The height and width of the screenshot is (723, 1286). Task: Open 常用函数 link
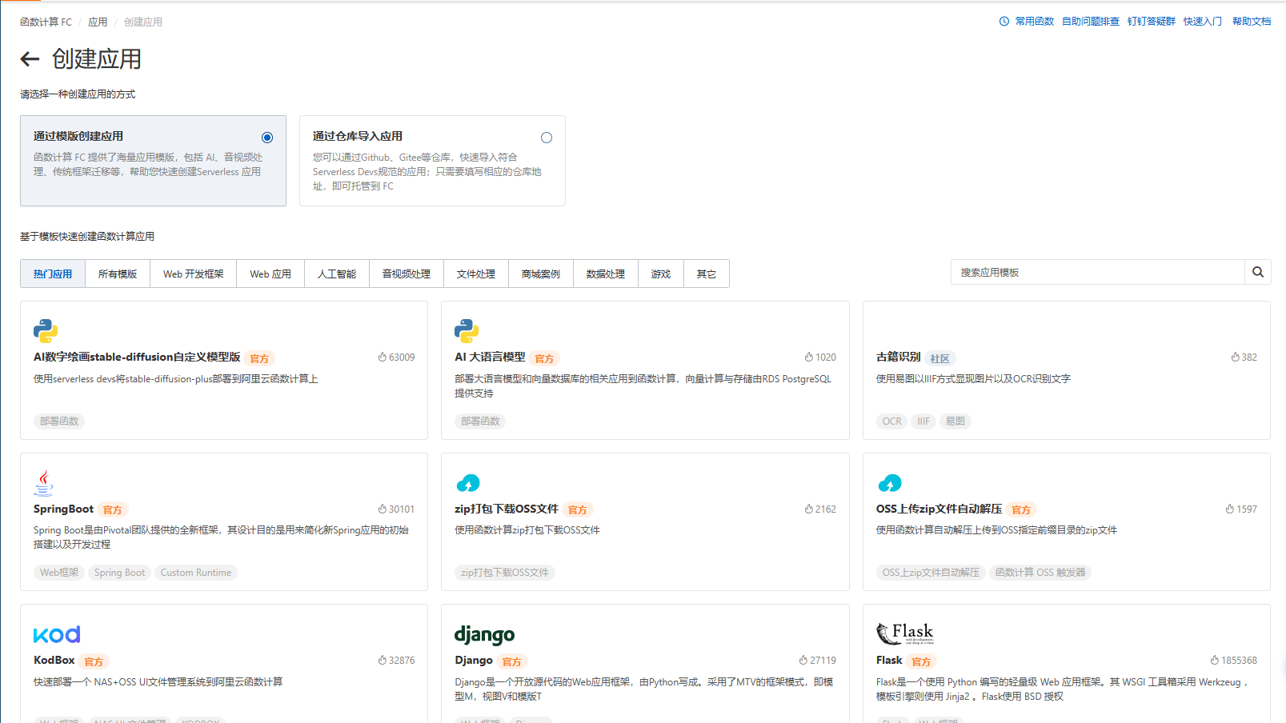1035,22
